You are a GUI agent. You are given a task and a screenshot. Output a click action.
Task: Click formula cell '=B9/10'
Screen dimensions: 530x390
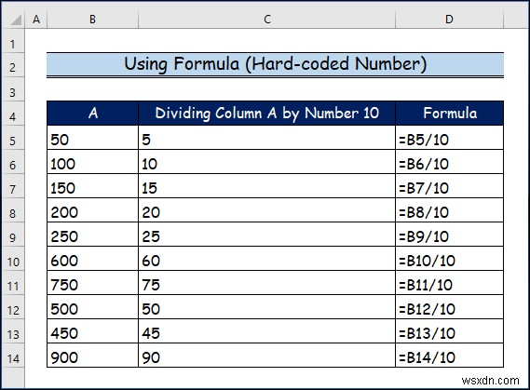(450, 235)
